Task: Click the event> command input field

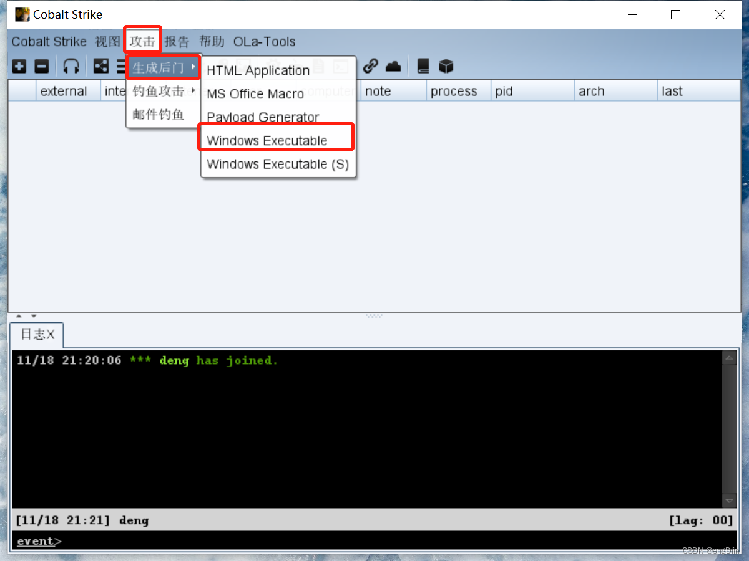Action: point(399,541)
